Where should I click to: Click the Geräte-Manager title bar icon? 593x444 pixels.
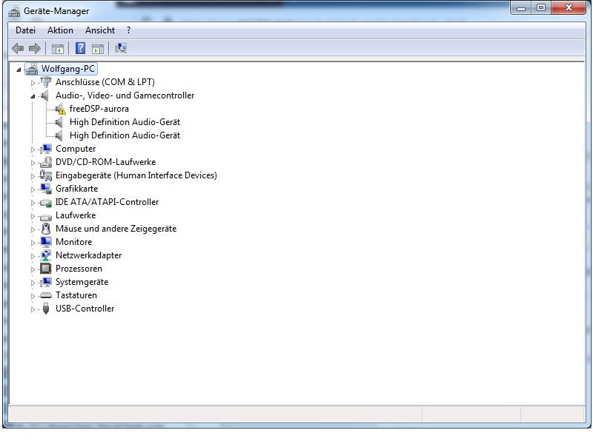pos(14,11)
